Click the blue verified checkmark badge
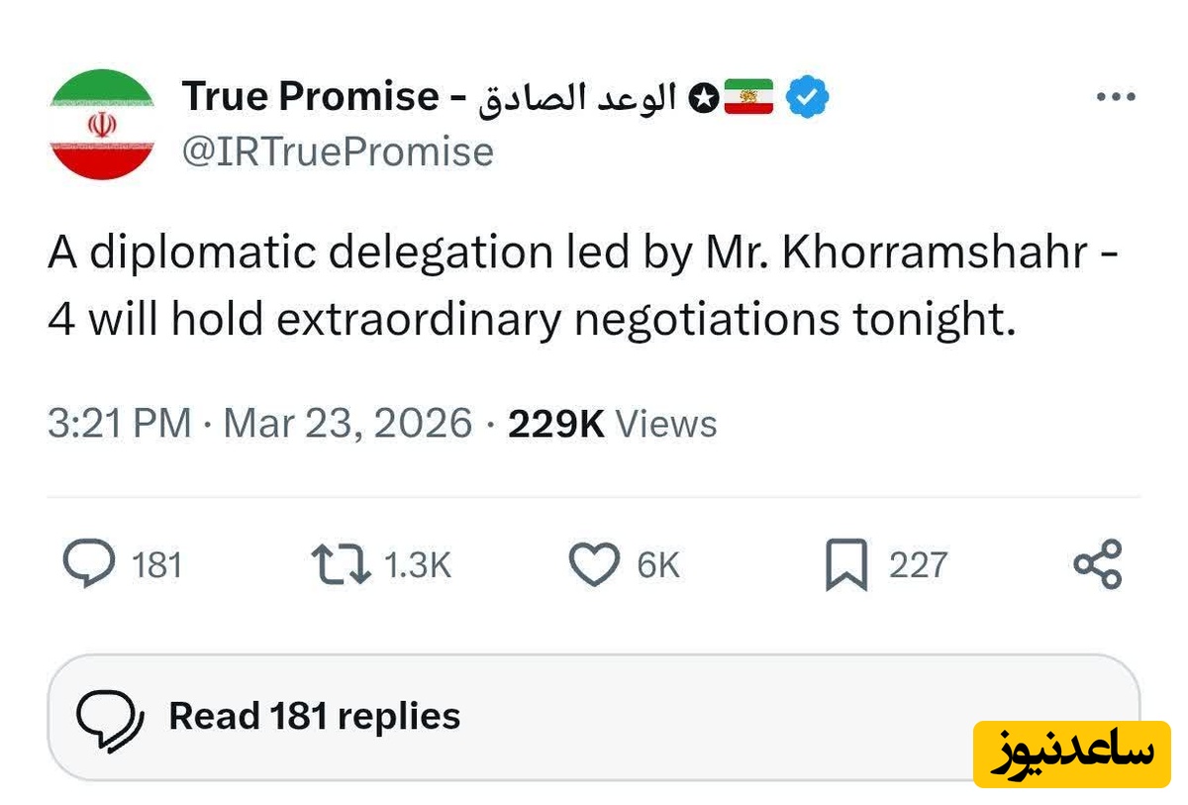The image size is (1188, 805). [x=807, y=97]
